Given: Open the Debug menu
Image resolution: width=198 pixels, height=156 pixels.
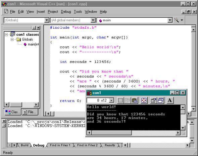Looking at the screenshot, I should click(x=66, y=12).
